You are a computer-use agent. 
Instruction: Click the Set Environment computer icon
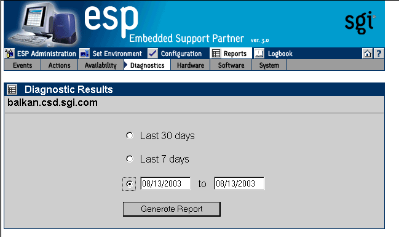[x=84, y=54]
